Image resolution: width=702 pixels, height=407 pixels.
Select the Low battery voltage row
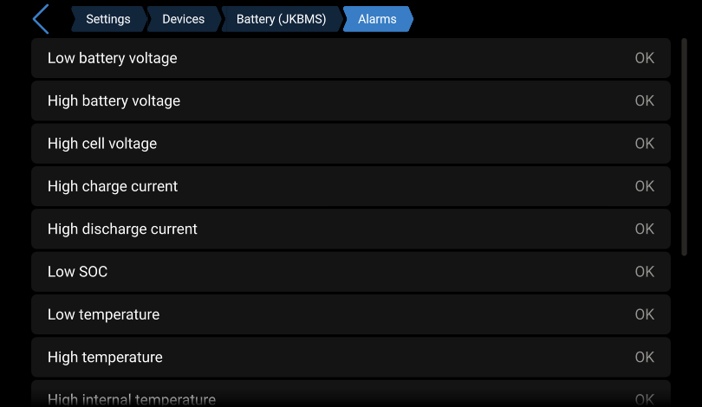click(351, 58)
